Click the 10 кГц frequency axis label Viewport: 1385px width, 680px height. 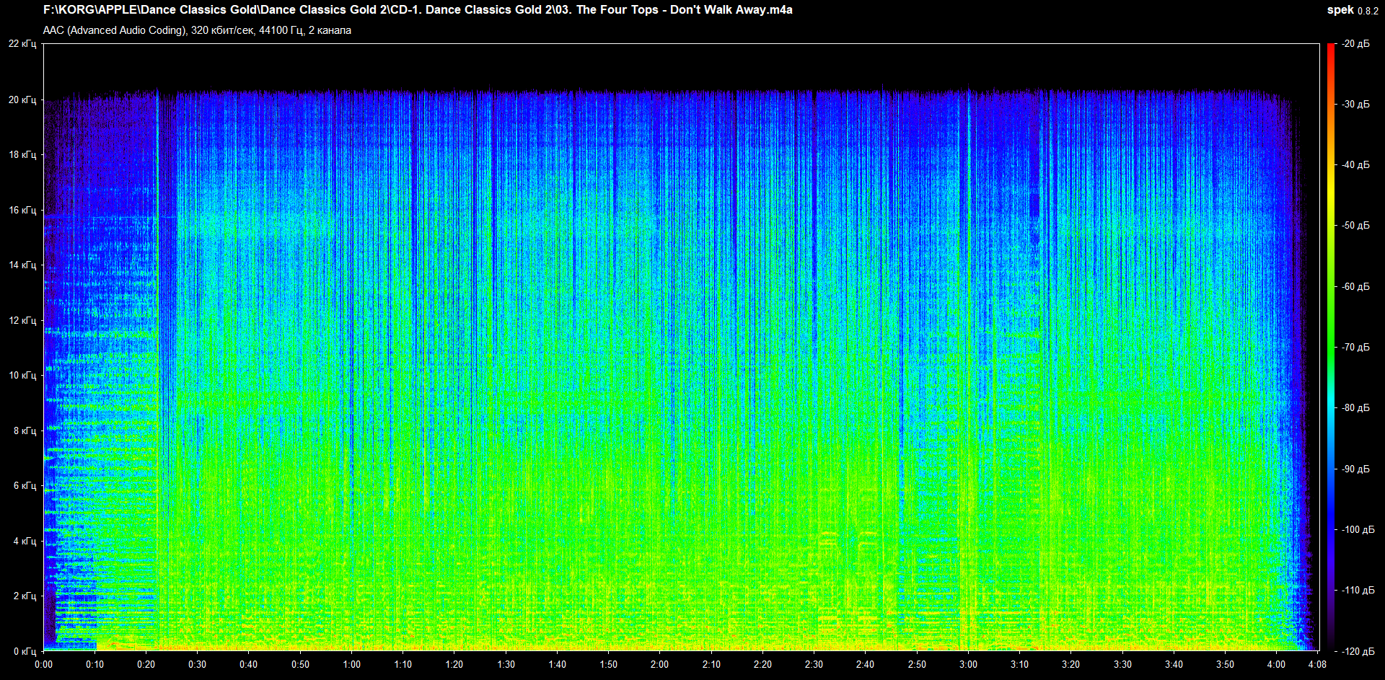coord(22,375)
